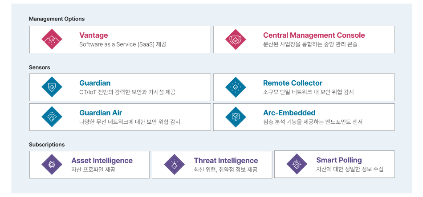Click the Asset Intelligence title
This screenshot has height=197, width=423.
point(102,161)
